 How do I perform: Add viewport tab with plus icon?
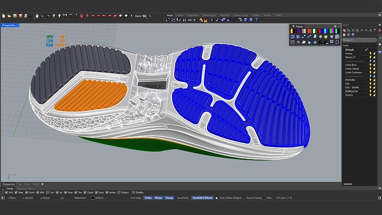pos(43,184)
